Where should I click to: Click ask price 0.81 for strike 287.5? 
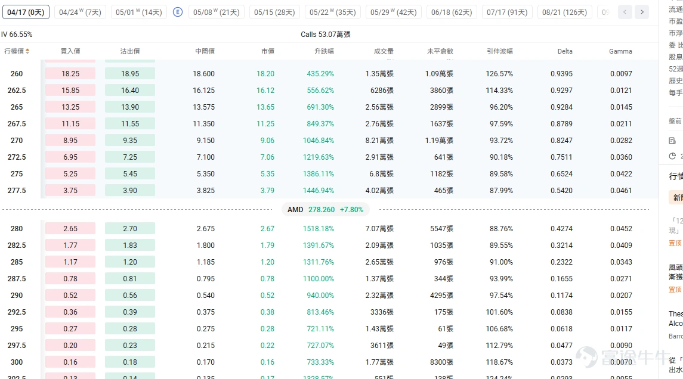130,278
